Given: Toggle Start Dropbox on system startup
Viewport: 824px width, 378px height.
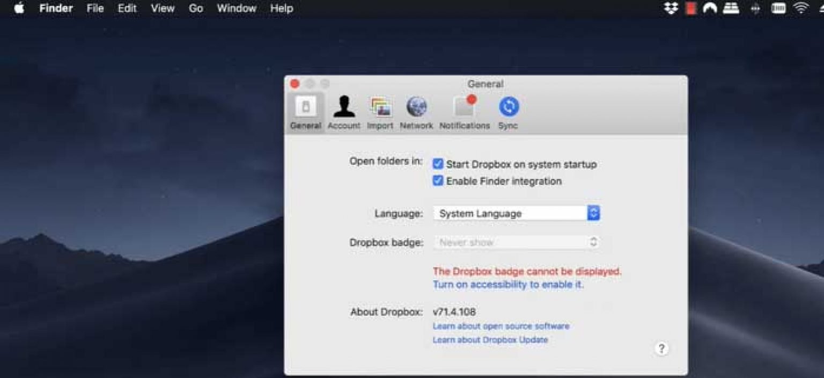Looking at the screenshot, I should click(438, 164).
